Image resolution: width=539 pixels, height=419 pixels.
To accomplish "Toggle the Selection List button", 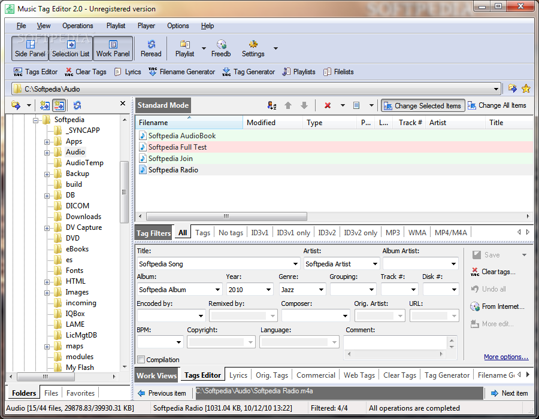I will point(71,48).
